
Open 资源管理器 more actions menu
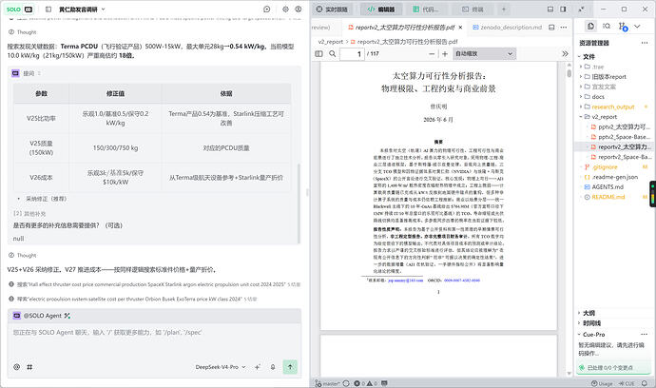(645, 43)
